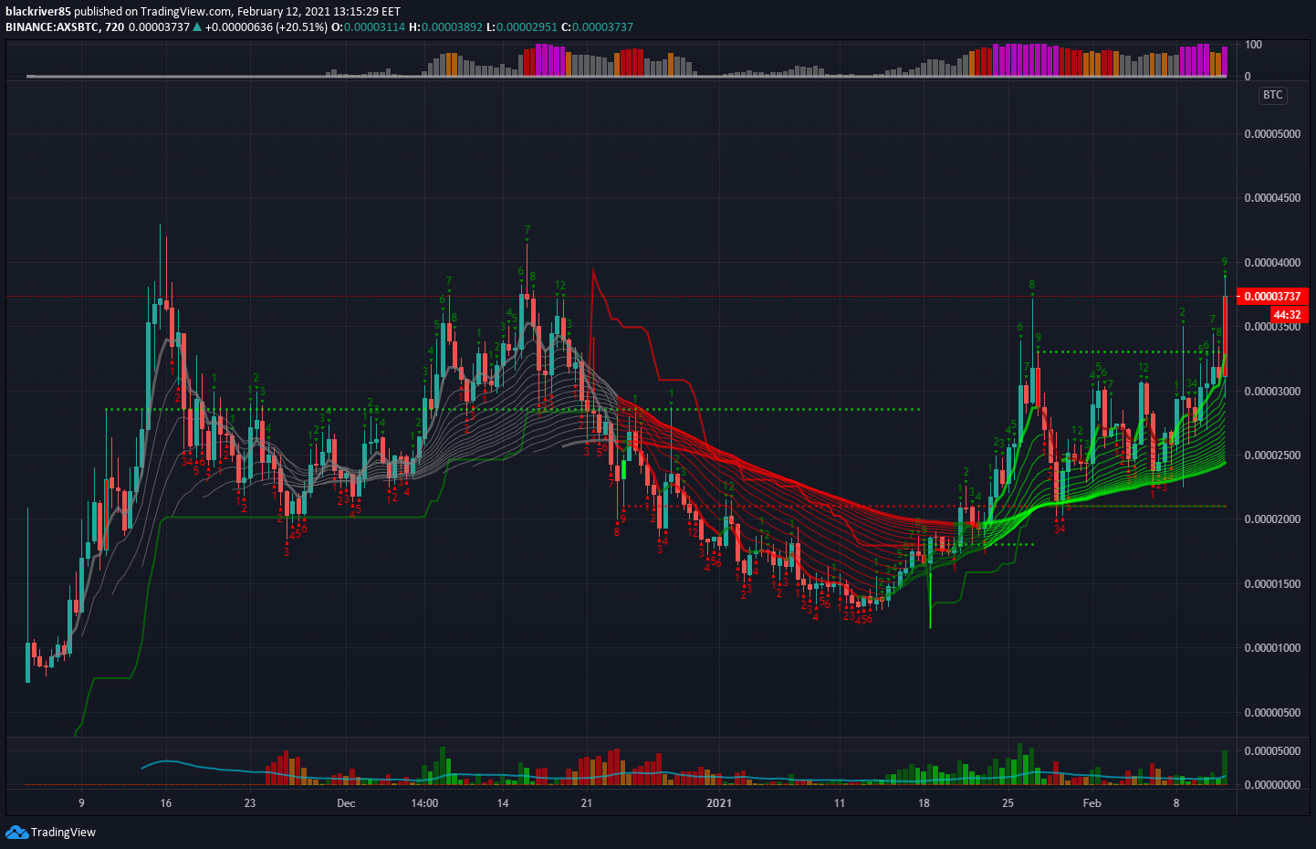This screenshot has width=1316, height=849.
Task: Click the price axis label 0.00005000
Action: coord(1273,134)
